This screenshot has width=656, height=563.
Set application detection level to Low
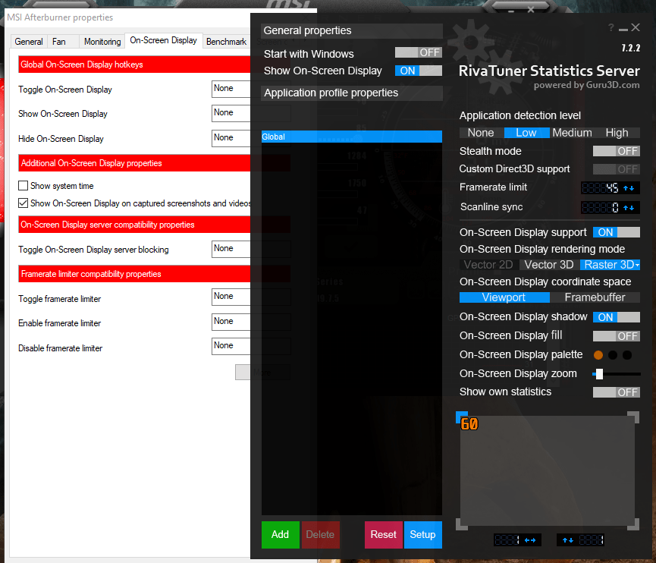526,133
